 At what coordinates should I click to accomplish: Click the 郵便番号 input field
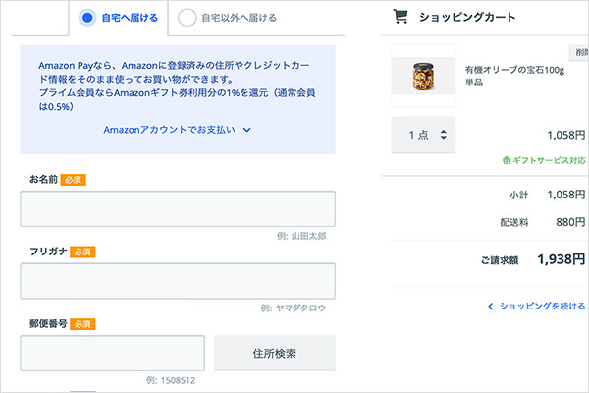[x=112, y=353]
